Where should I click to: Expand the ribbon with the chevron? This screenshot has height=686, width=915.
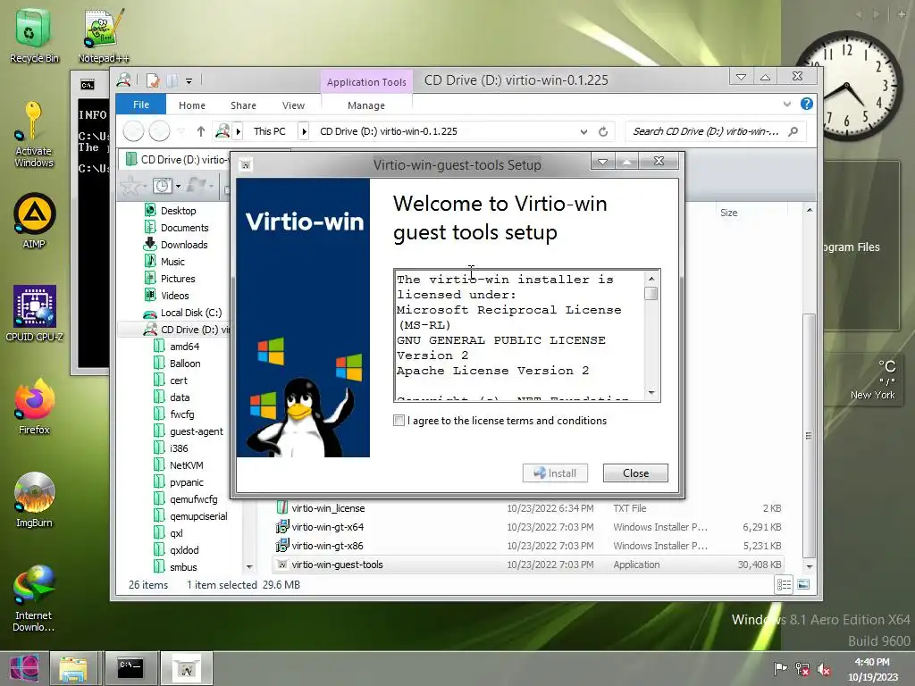point(787,104)
